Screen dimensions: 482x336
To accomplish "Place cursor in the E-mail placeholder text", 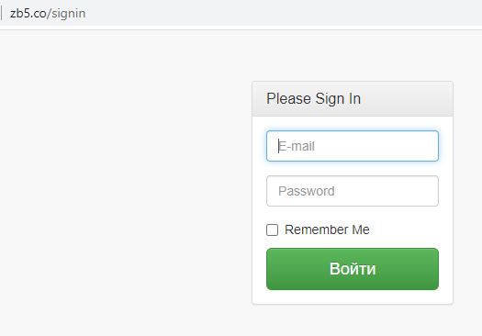I will (297, 146).
